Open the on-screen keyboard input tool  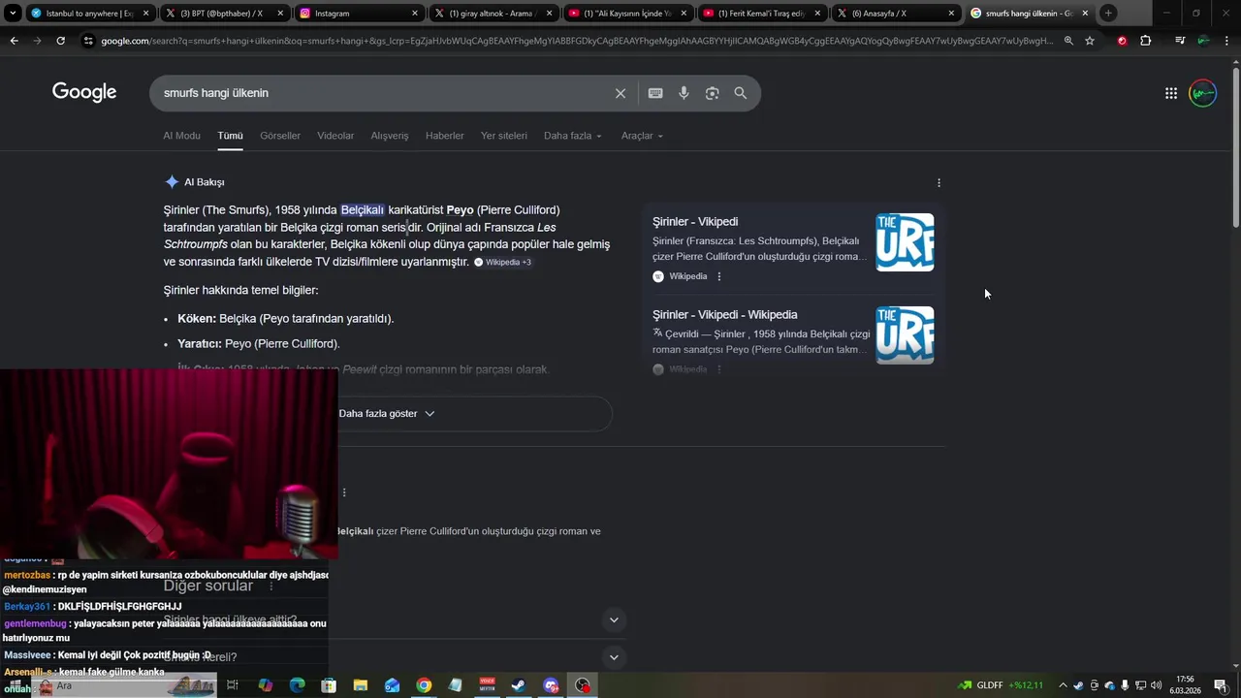pyautogui.click(x=655, y=93)
